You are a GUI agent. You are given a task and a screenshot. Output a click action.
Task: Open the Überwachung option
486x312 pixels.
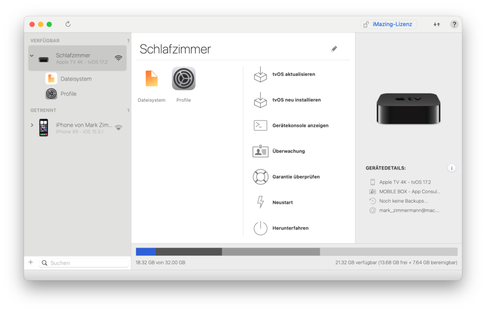[288, 151]
